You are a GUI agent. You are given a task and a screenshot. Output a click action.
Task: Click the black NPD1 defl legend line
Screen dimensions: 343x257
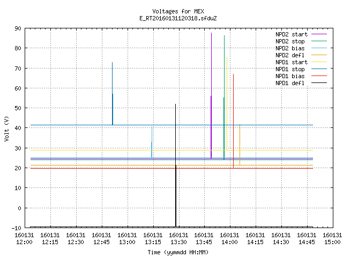coord(319,83)
